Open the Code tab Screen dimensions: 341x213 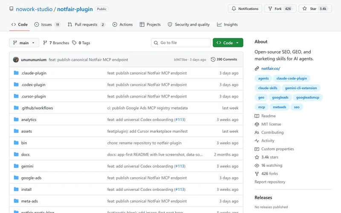pyautogui.click(x=19, y=25)
